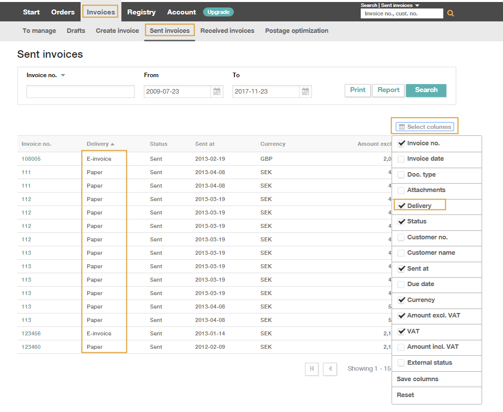
Task: Open the Account menu tab
Action: click(181, 12)
